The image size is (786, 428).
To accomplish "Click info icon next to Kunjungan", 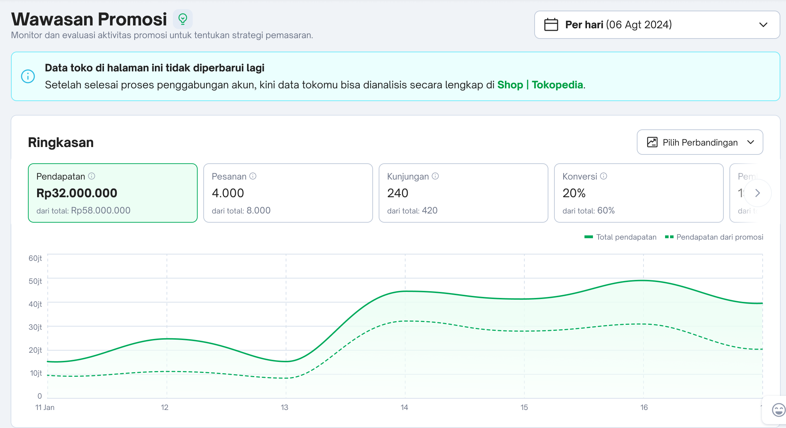I will [x=435, y=176].
